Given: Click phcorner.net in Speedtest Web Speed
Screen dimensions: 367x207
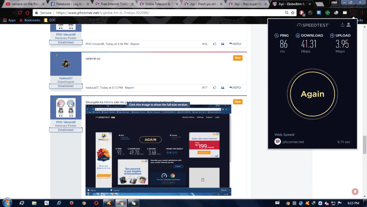Looking at the screenshot, I should point(293,142).
